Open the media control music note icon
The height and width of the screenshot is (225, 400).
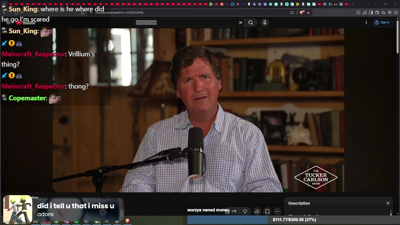point(365,12)
